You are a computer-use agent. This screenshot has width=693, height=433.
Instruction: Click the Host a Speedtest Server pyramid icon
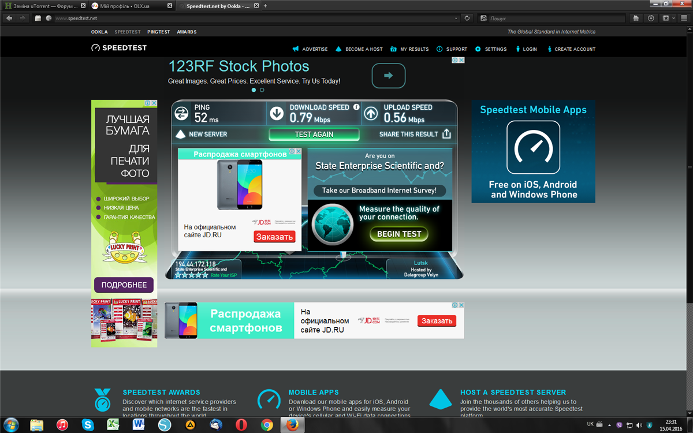click(440, 398)
